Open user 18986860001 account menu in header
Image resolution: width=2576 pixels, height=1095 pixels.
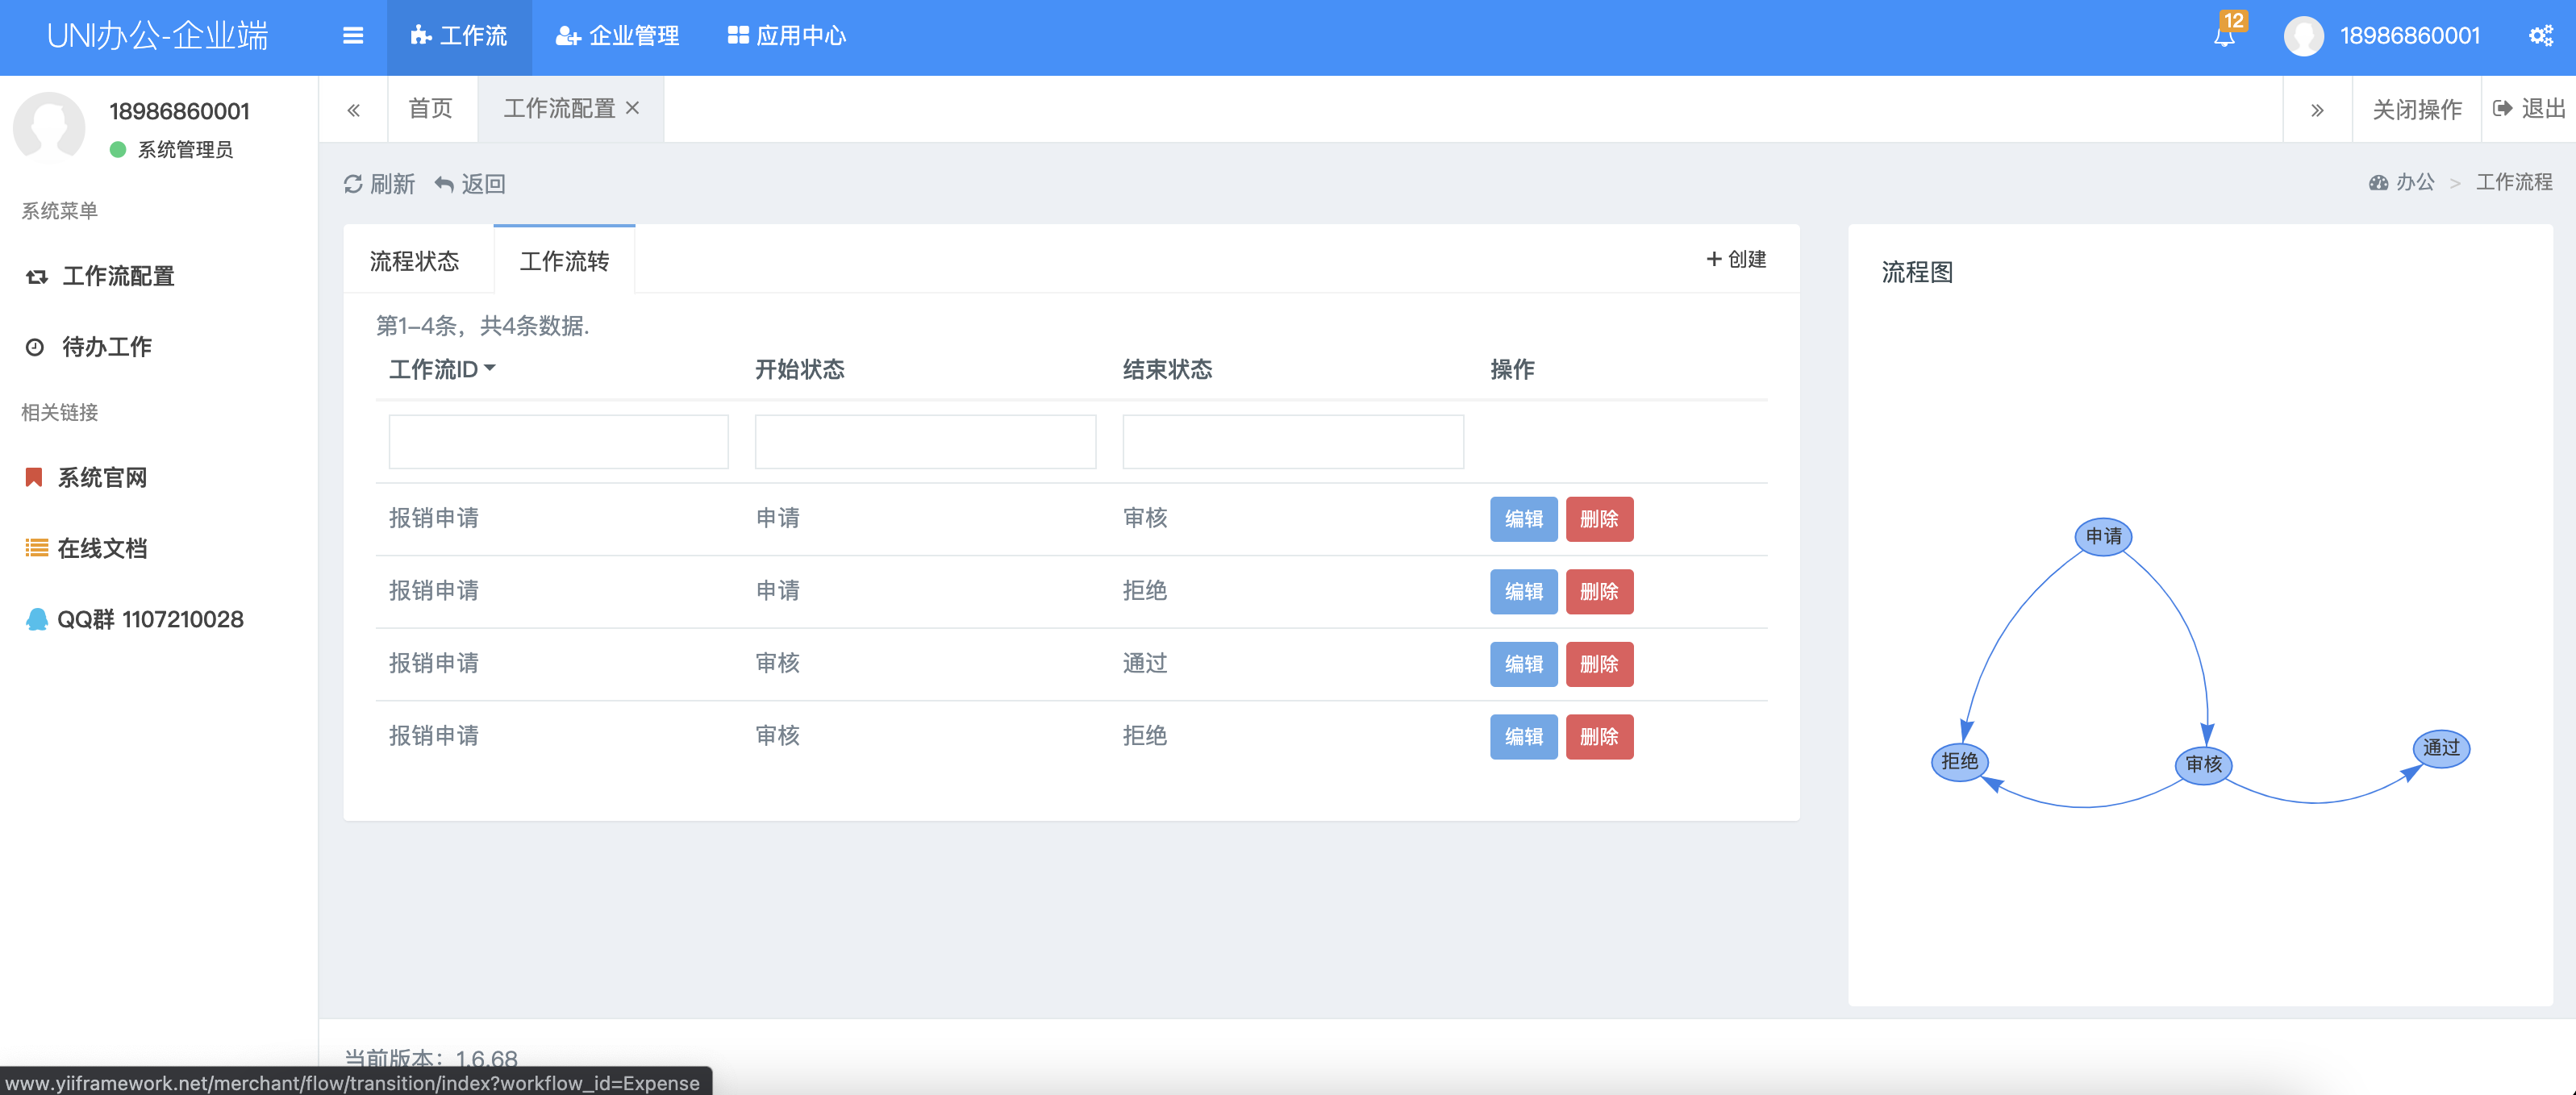2408,36
